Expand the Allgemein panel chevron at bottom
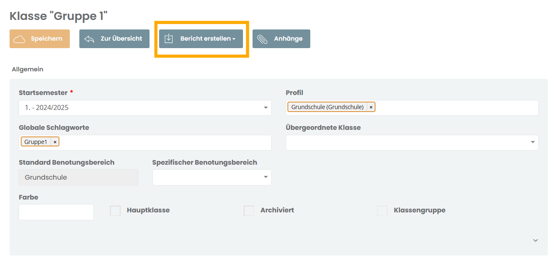557x263 pixels. [x=535, y=240]
